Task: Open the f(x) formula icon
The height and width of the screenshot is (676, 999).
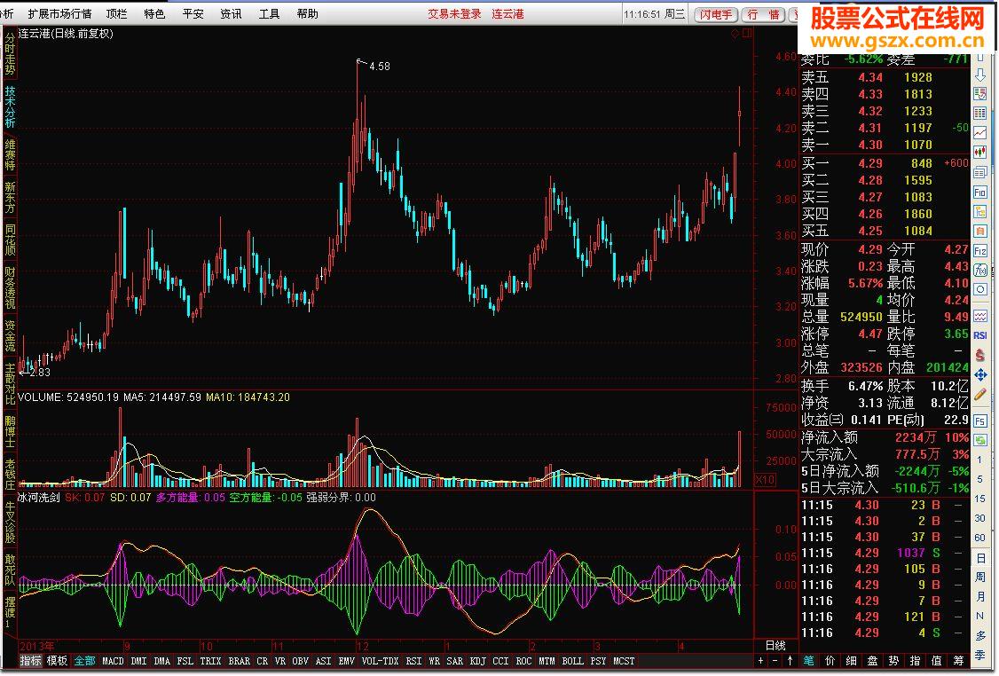Action: tap(979, 271)
